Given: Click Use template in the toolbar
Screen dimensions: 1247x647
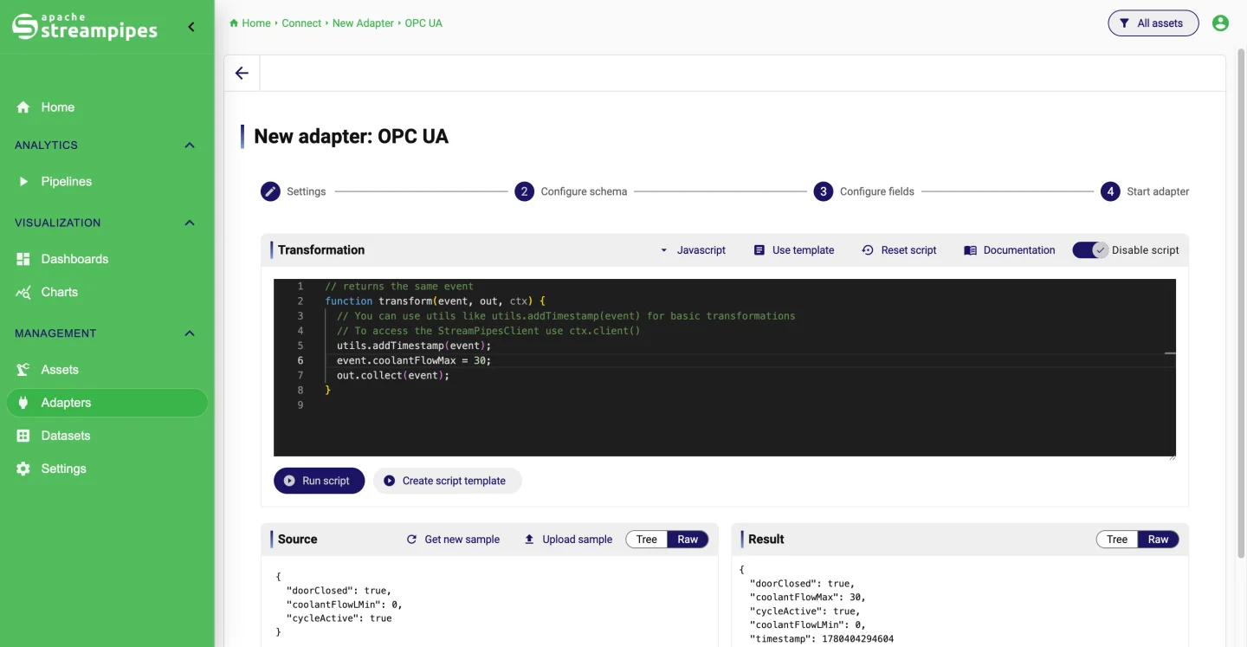Looking at the screenshot, I should point(794,250).
